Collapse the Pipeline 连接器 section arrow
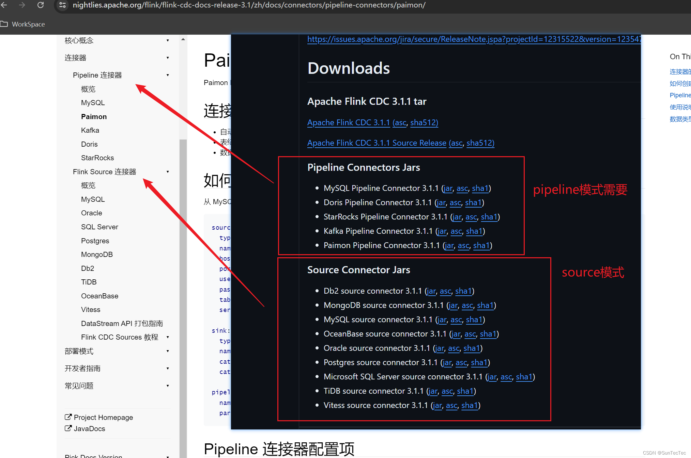 (x=168, y=75)
